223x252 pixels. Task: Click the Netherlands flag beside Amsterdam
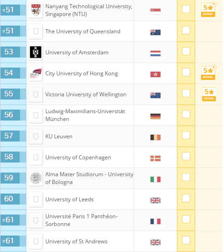(x=156, y=53)
